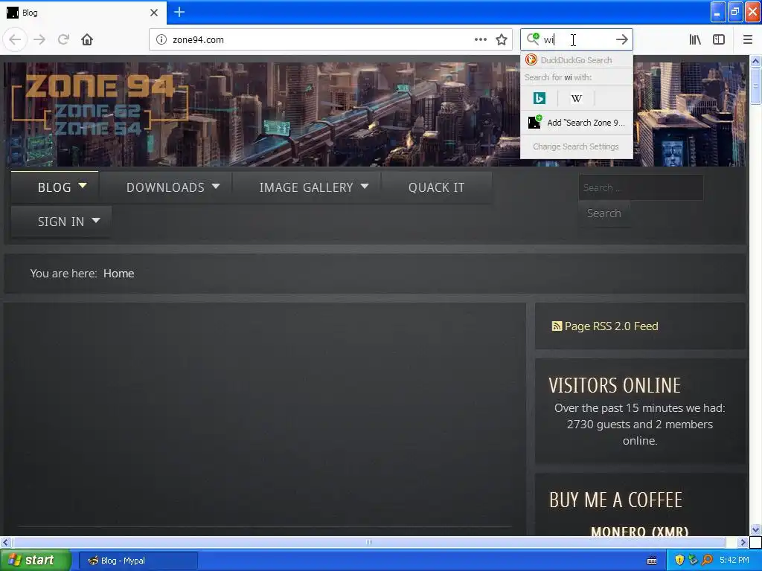
Task: Select DuckDuckGo Search suggestion
Action: [x=577, y=59]
